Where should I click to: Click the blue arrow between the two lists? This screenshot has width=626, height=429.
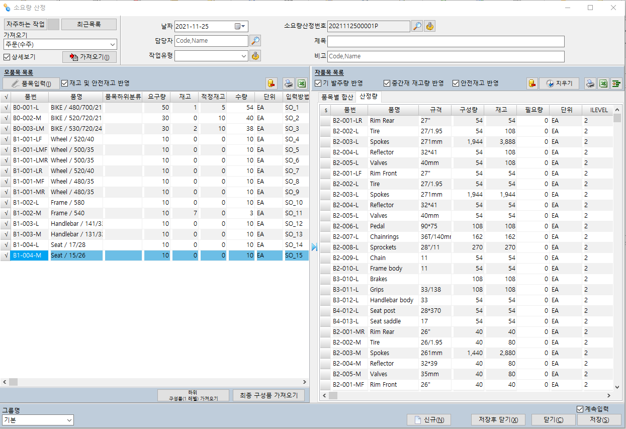(x=315, y=247)
